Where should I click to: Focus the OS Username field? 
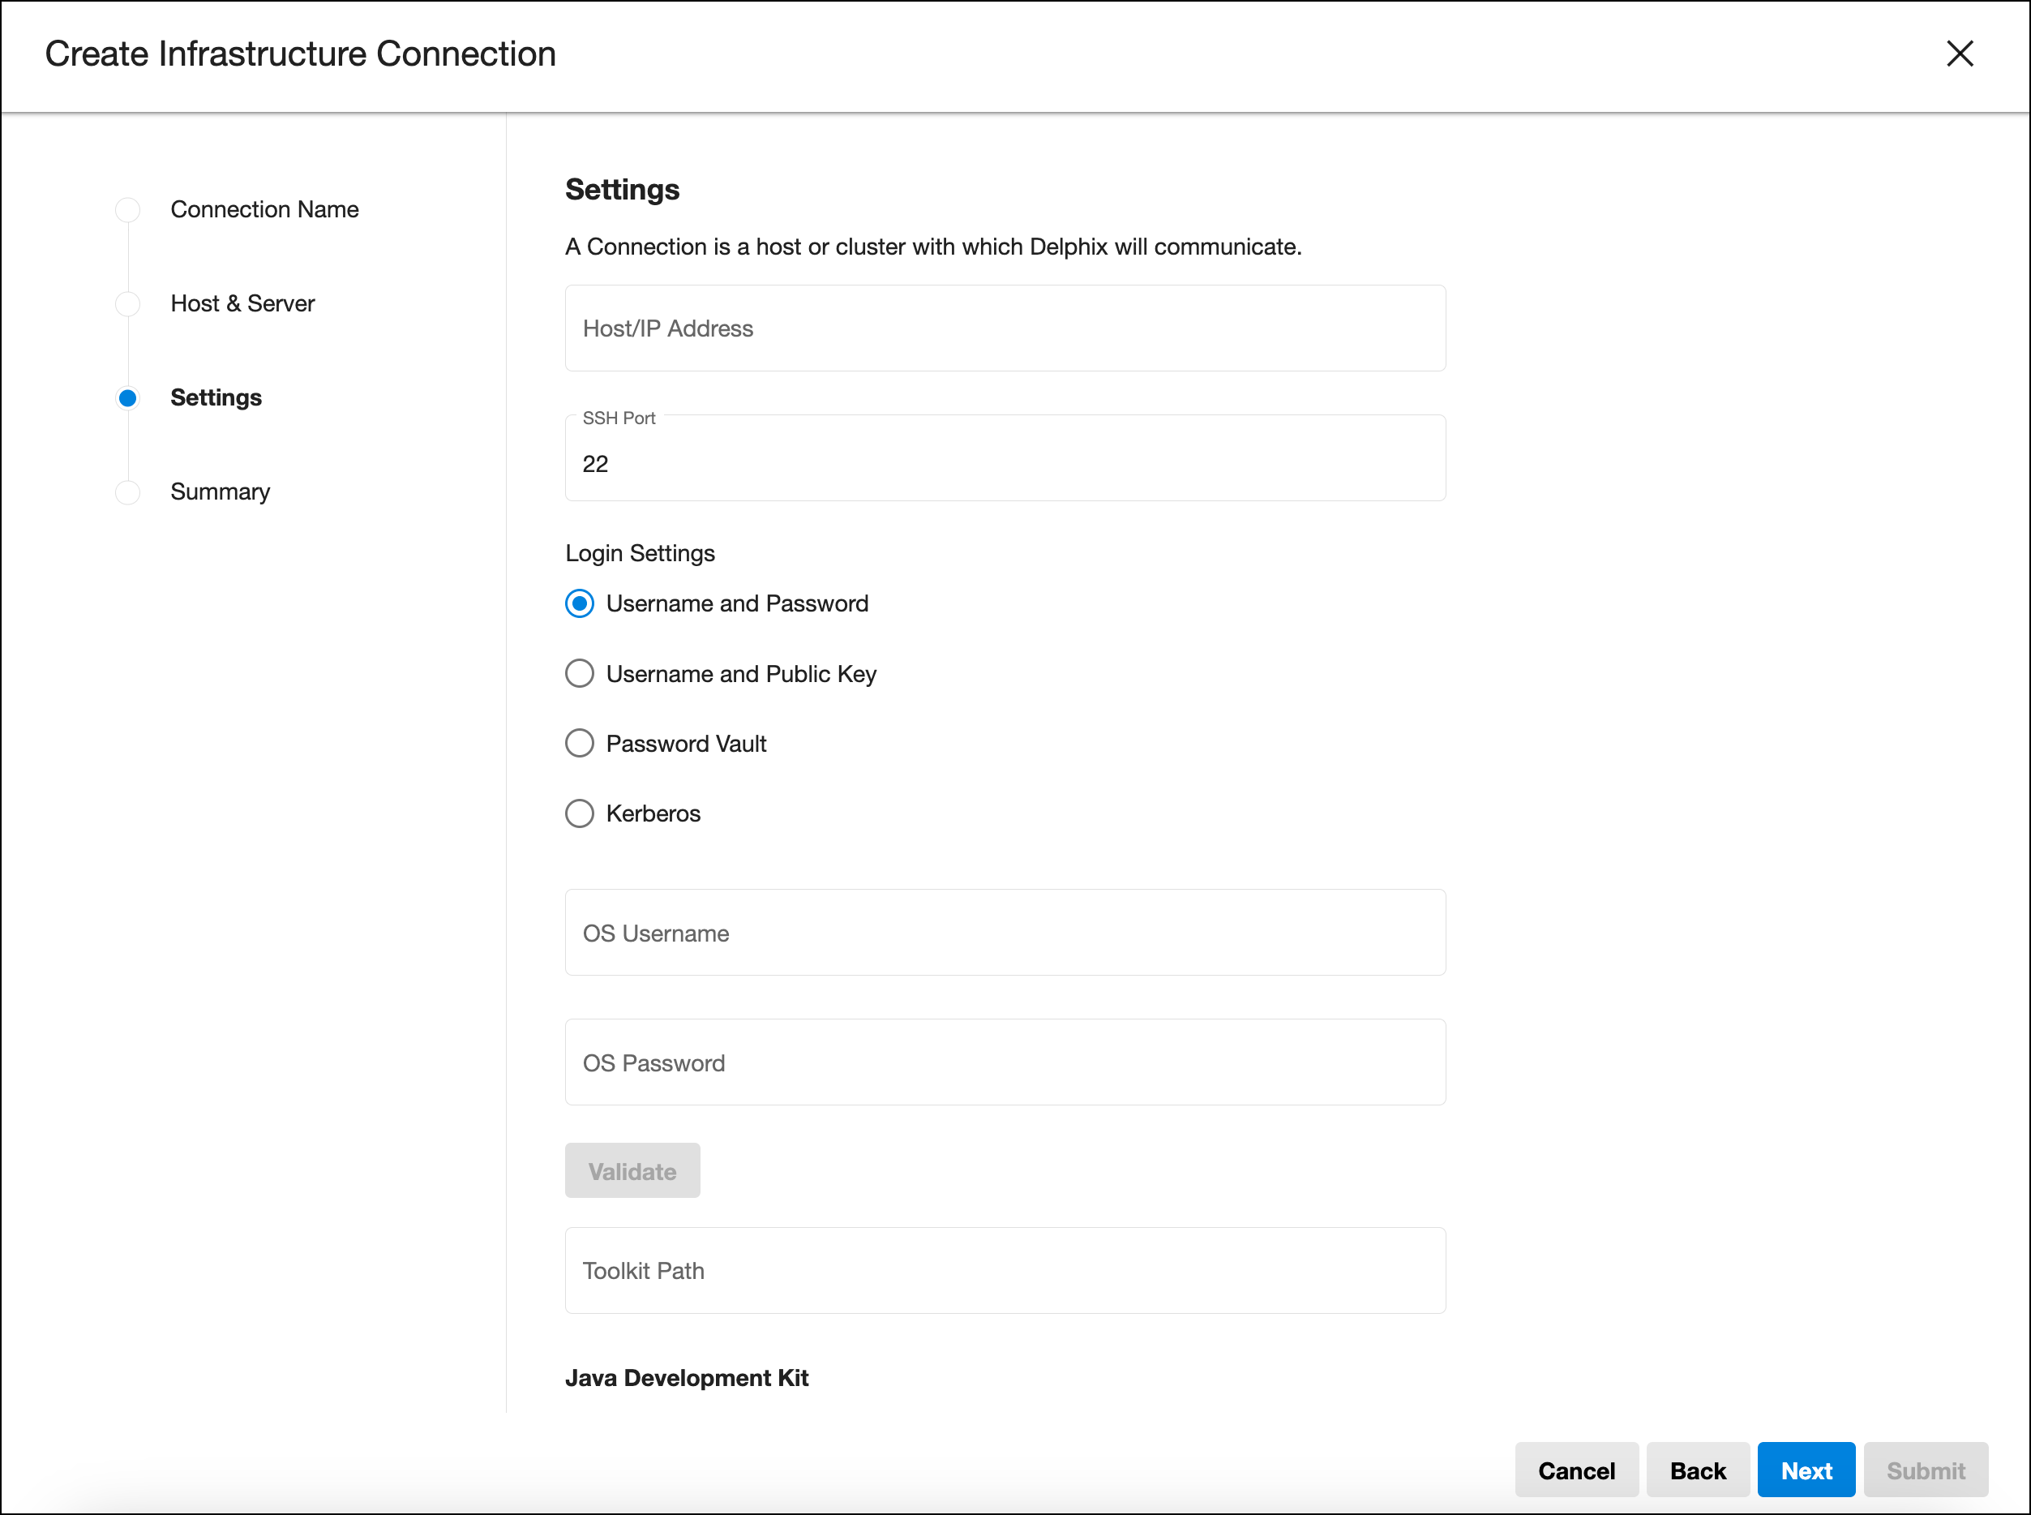(1005, 933)
